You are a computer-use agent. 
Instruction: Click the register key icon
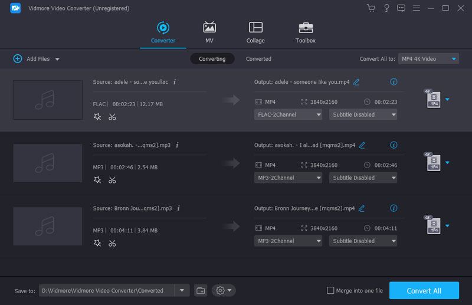(386, 8)
